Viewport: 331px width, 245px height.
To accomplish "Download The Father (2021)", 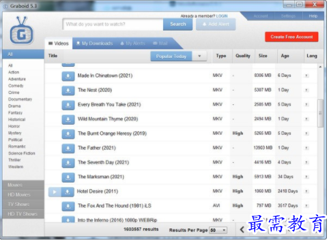I will [68, 148].
